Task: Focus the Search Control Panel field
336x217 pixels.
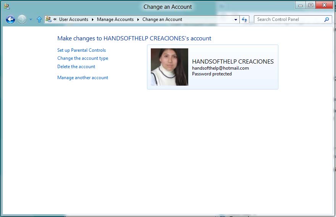Action: tap(288, 19)
